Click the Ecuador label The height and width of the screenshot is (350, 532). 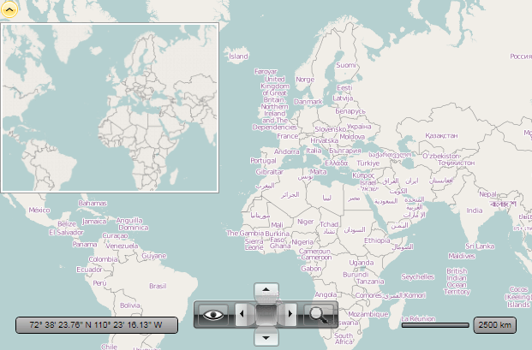click(x=89, y=270)
